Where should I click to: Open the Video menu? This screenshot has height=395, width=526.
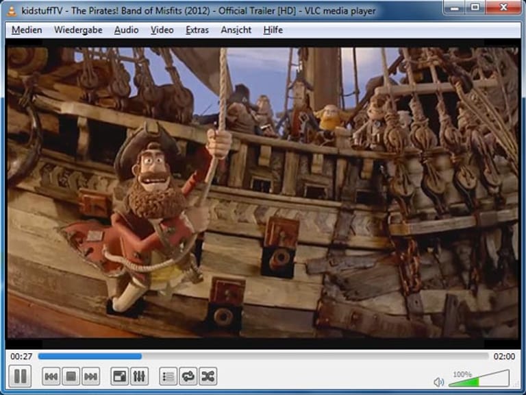(162, 30)
